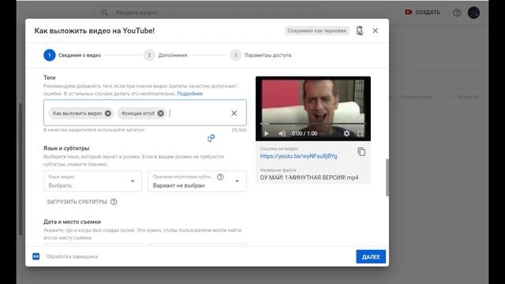Remove the "Как выложить видео" tag
This screenshot has width=505, height=284.
point(108,114)
